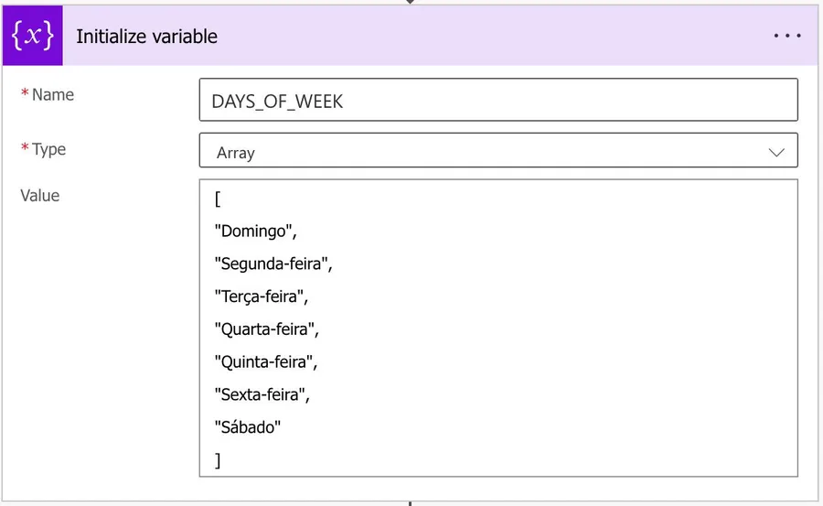
Task: Click the connector arrow above the card
Action: 411,3
